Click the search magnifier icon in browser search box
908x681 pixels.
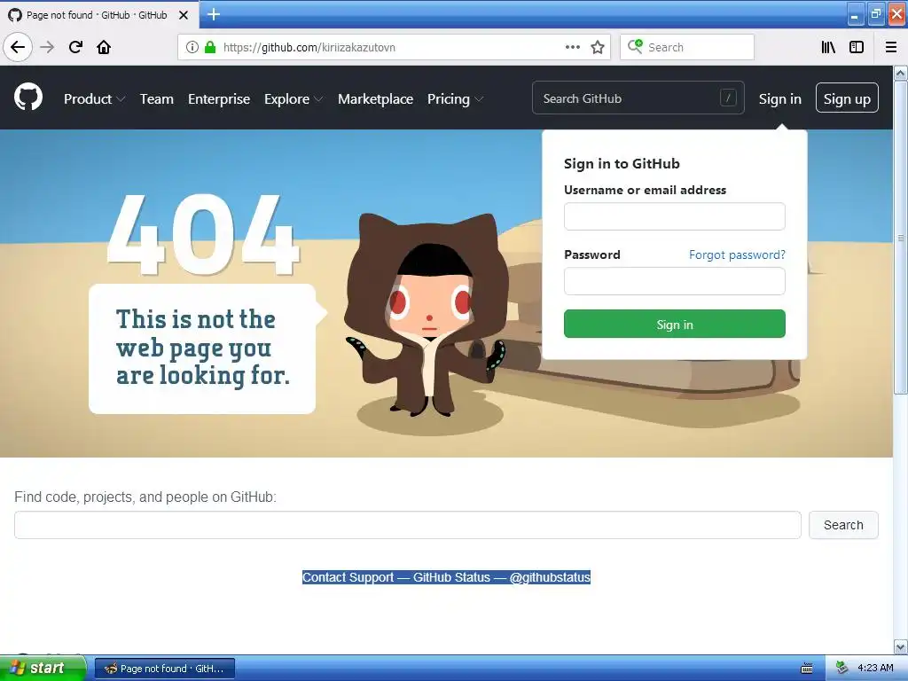pyautogui.click(x=635, y=46)
